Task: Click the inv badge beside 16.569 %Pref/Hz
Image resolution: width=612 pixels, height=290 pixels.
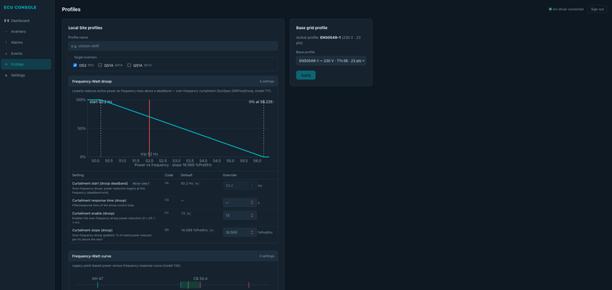Action: [212, 230]
